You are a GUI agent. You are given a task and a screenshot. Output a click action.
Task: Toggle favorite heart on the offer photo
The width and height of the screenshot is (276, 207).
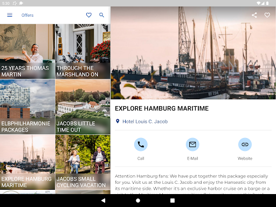click(x=267, y=15)
